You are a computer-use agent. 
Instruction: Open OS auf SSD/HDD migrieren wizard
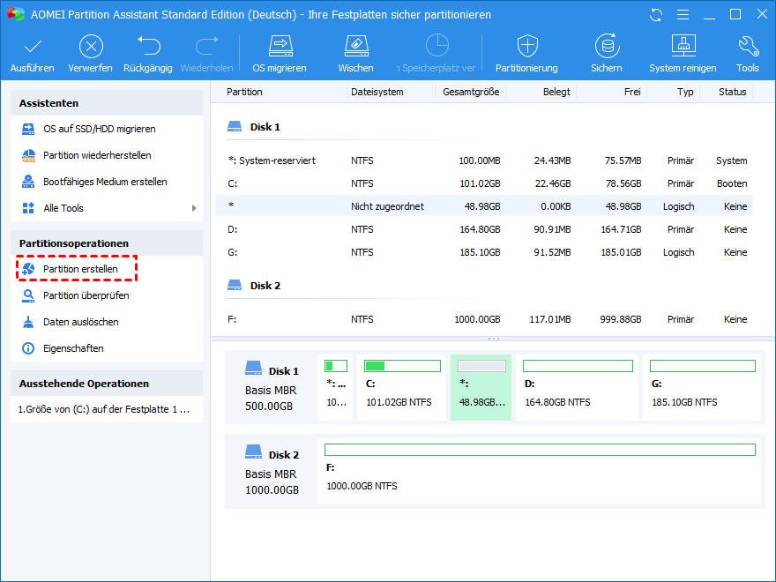pyautogui.click(x=99, y=129)
